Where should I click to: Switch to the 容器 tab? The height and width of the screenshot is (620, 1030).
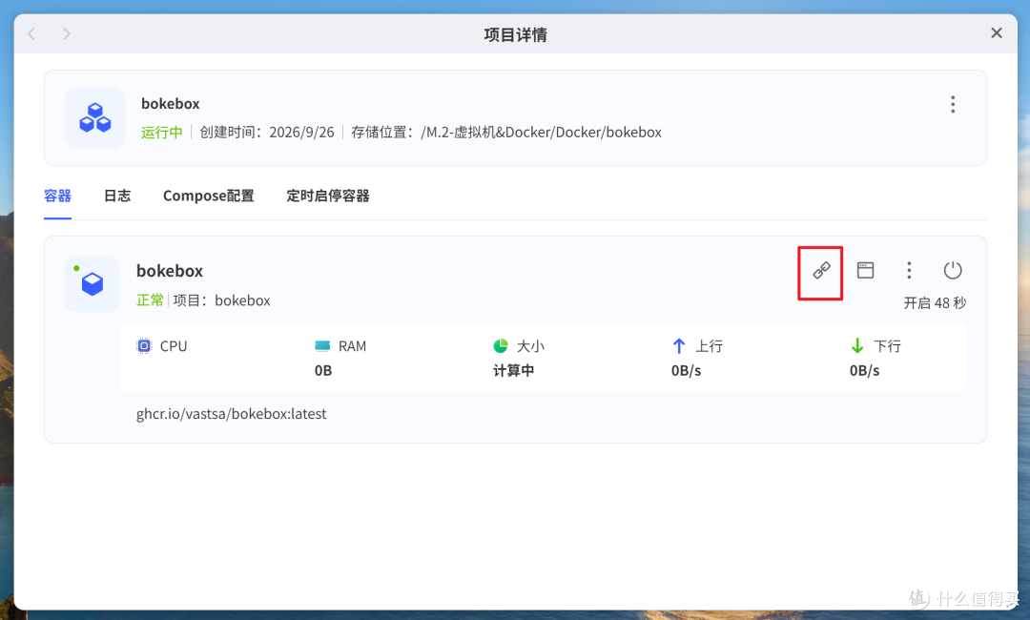[57, 196]
